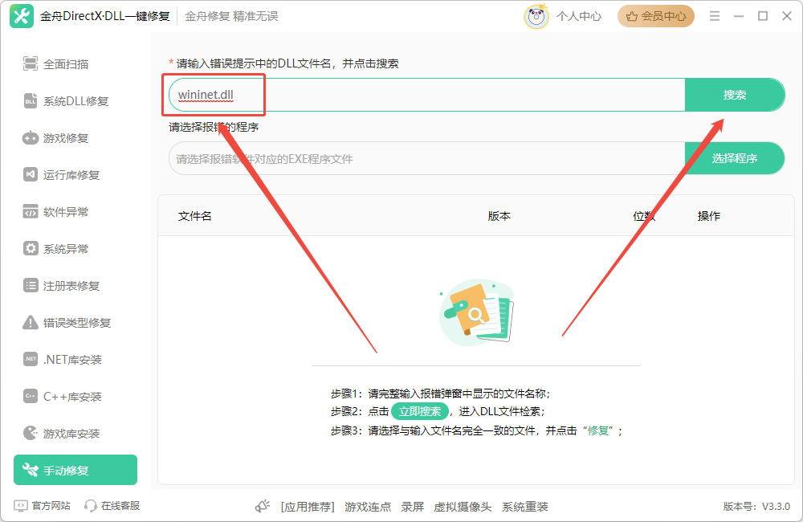Open 录屏 recommended app link

click(x=412, y=507)
